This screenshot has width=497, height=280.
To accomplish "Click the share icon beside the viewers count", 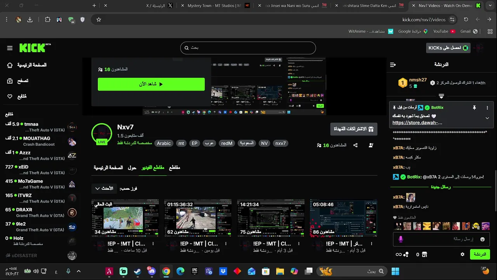I will [x=355, y=145].
